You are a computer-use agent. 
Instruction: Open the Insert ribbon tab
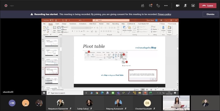(57, 24)
